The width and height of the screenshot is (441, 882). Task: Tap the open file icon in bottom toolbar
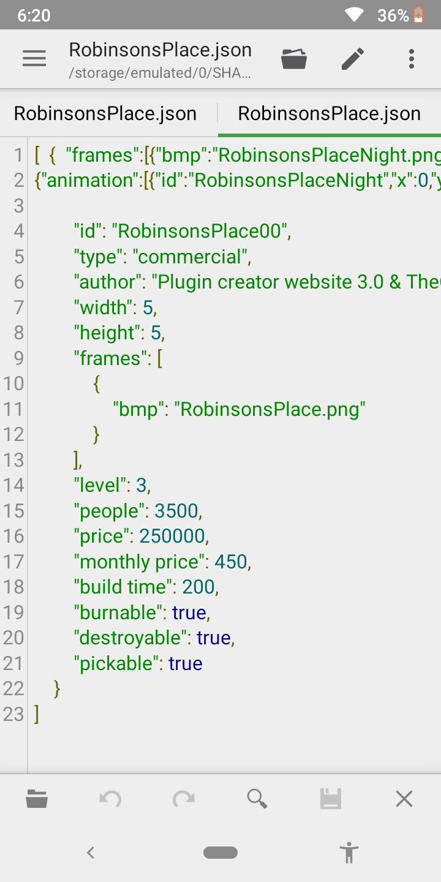tap(37, 799)
